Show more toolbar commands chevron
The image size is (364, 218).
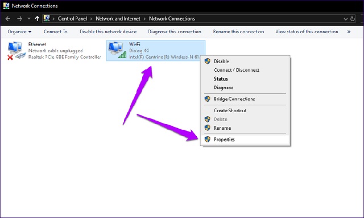[x=349, y=32]
